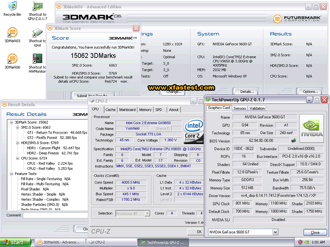Switch to the Sensors tab in GPU-Z
The width and height of the screenshot is (330, 247).
click(240, 108)
